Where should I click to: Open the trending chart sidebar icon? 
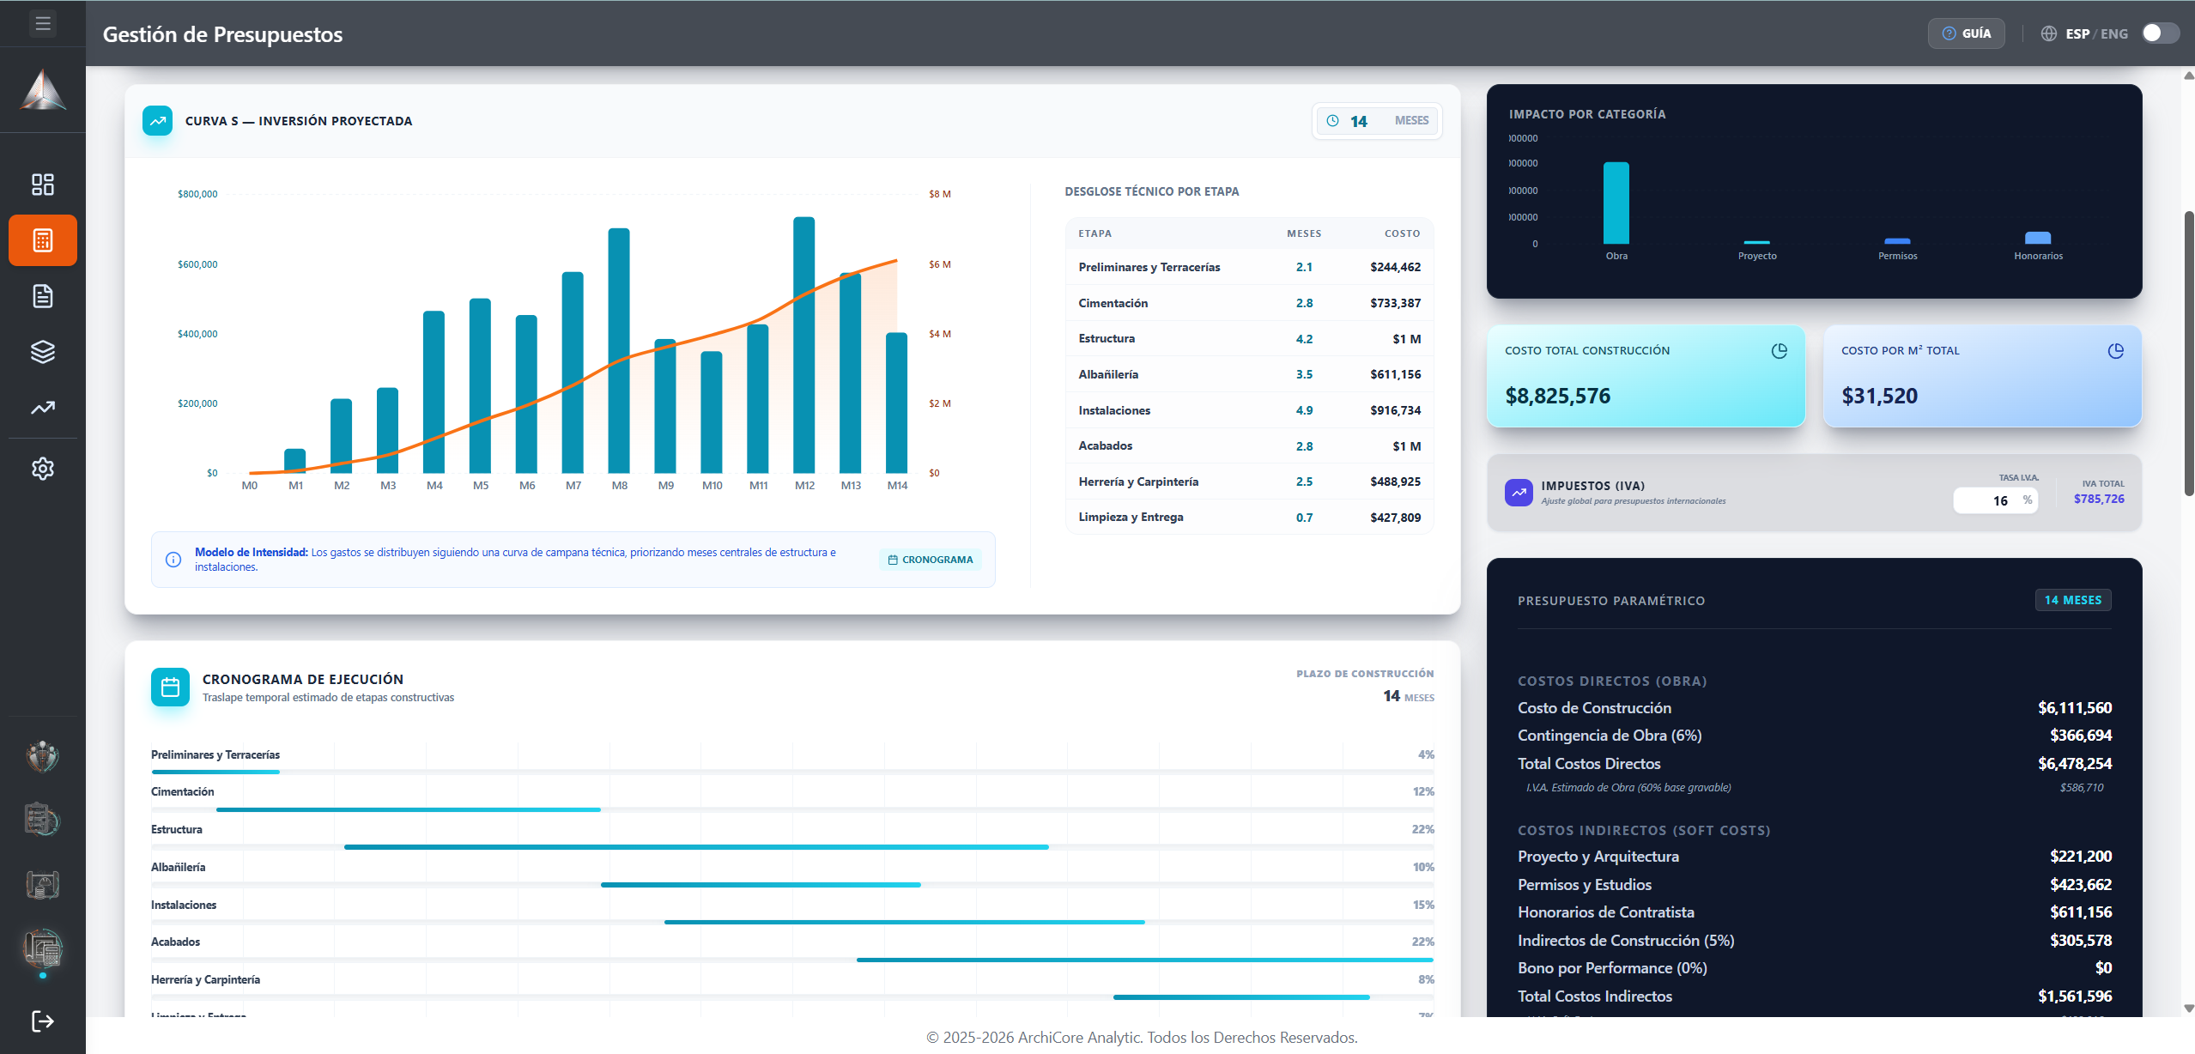coord(43,408)
